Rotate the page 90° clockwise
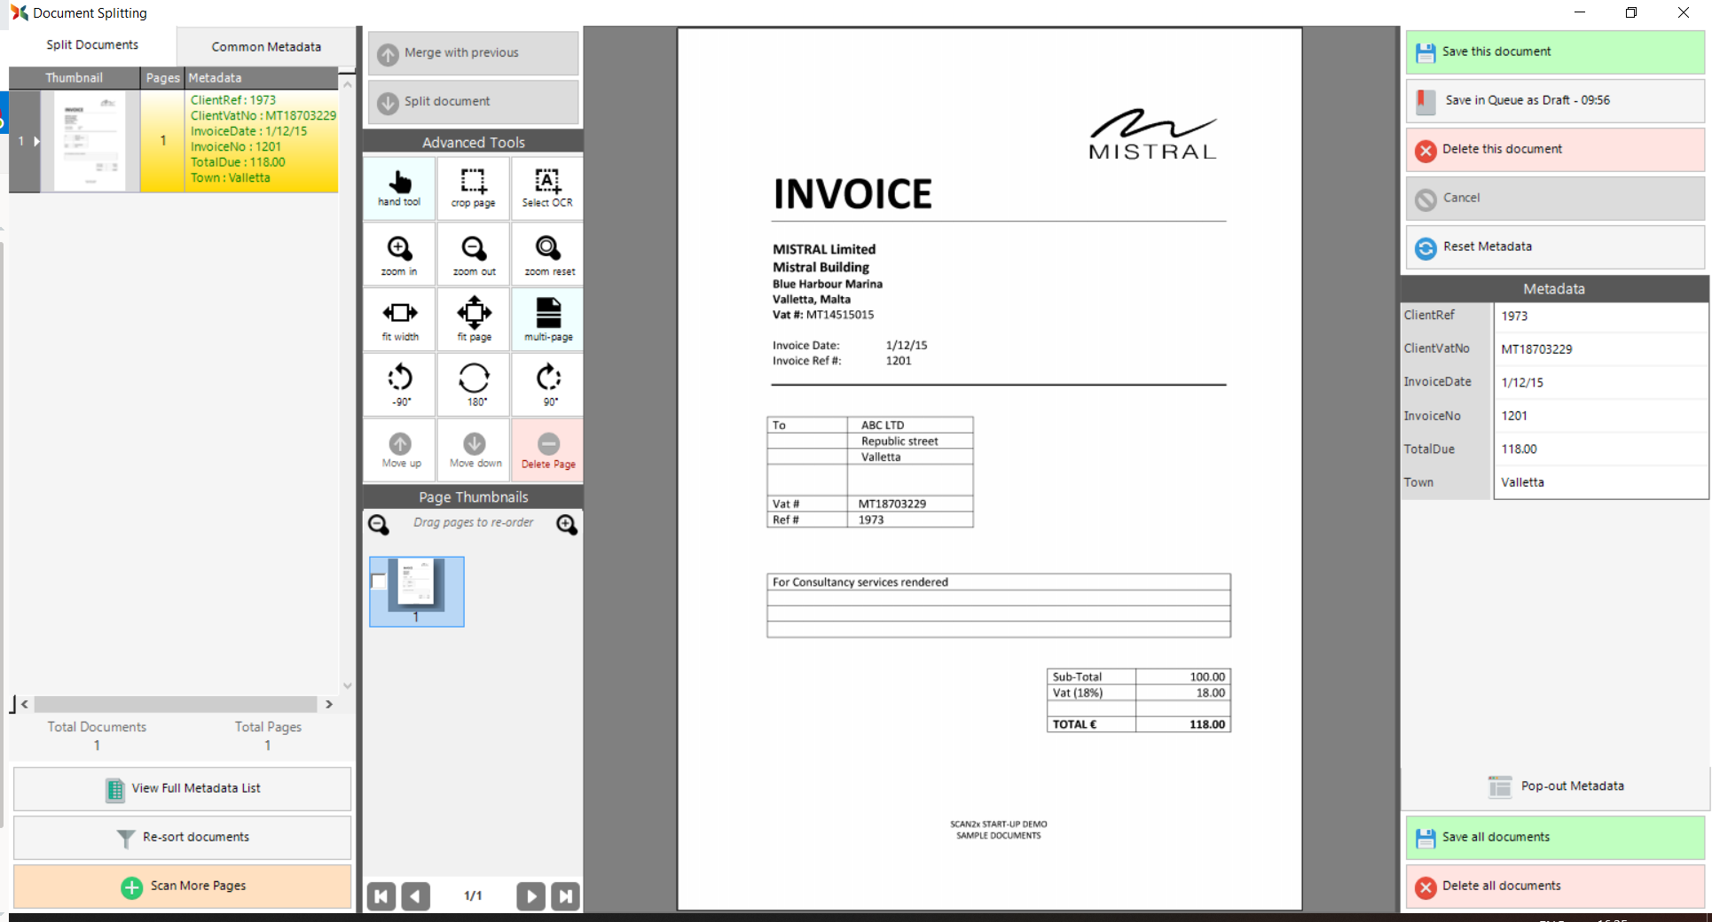 click(548, 385)
